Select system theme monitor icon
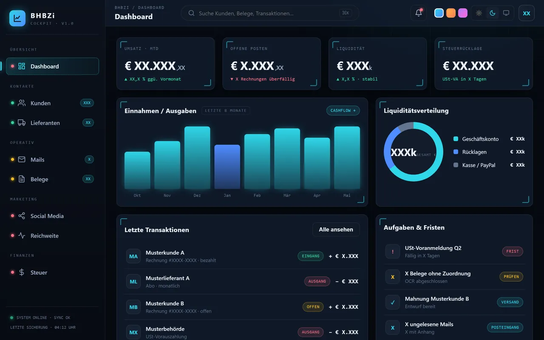The height and width of the screenshot is (340, 544). click(x=506, y=13)
